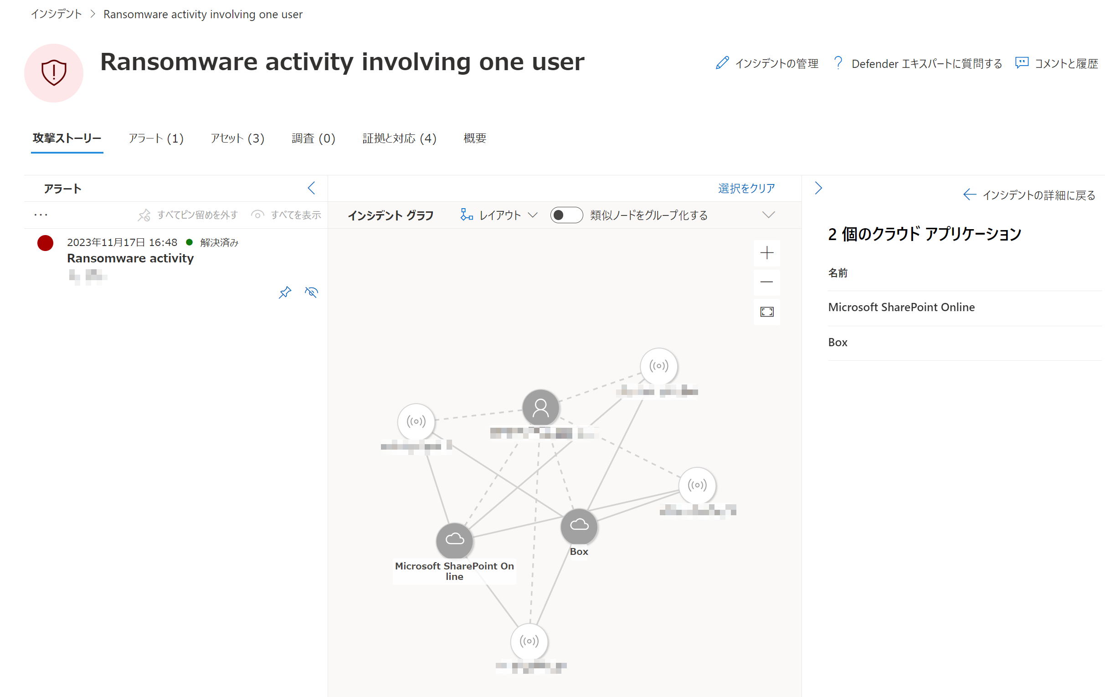Zoom out of the incident graph
Viewport: 1105px width, 697px height.
pos(766,282)
